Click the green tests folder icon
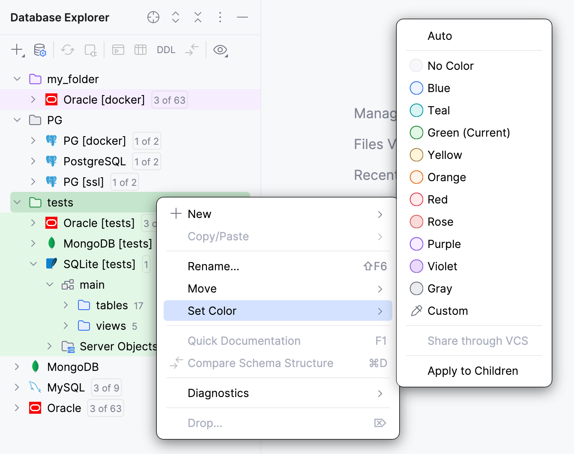Image resolution: width=574 pixels, height=454 pixels. [35, 203]
